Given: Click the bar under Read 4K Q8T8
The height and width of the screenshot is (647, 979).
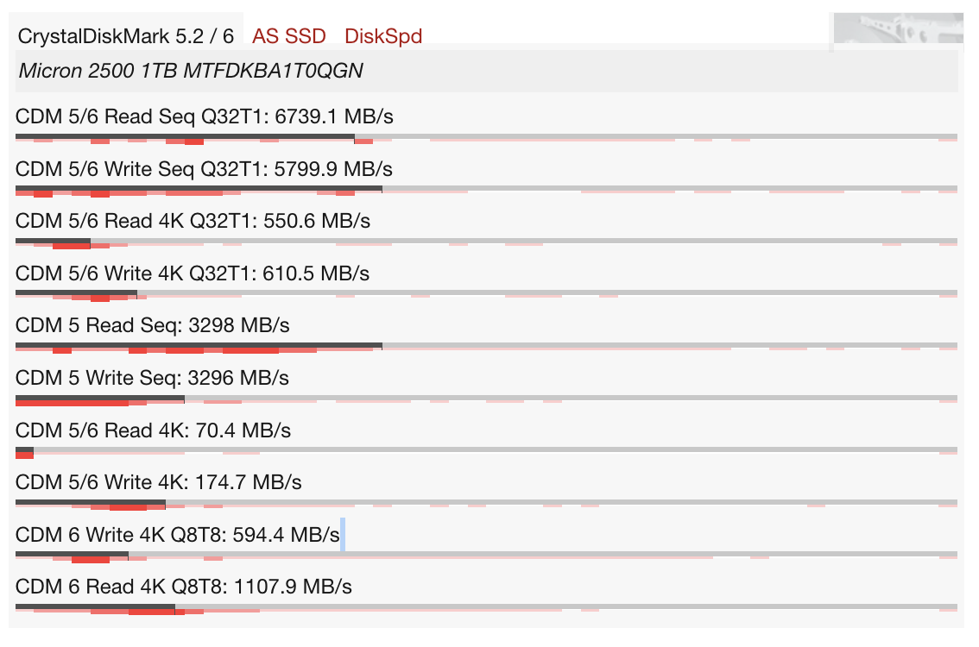Looking at the screenshot, I should (95, 607).
